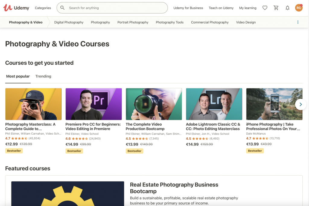Click the search magnifier icon
The height and width of the screenshot is (206, 309).
tap(62, 8)
